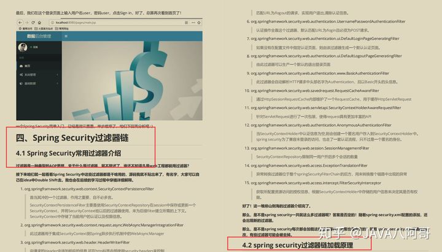
Task: Click list item WebAsyncManagerIntegrationFilter
Action: coord(104,225)
